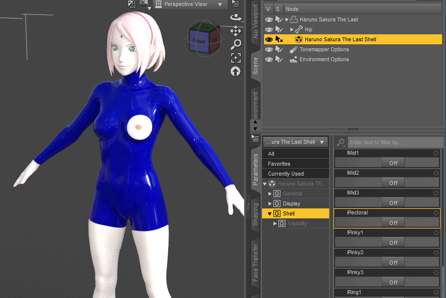Toggle visibility eye for Environment Options
This screenshot has width=446, height=298.
tap(269, 59)
